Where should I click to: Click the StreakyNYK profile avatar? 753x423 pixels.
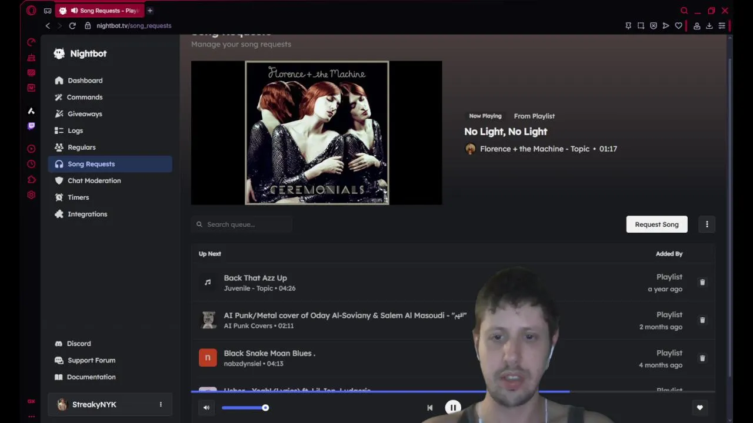(62, 404)
